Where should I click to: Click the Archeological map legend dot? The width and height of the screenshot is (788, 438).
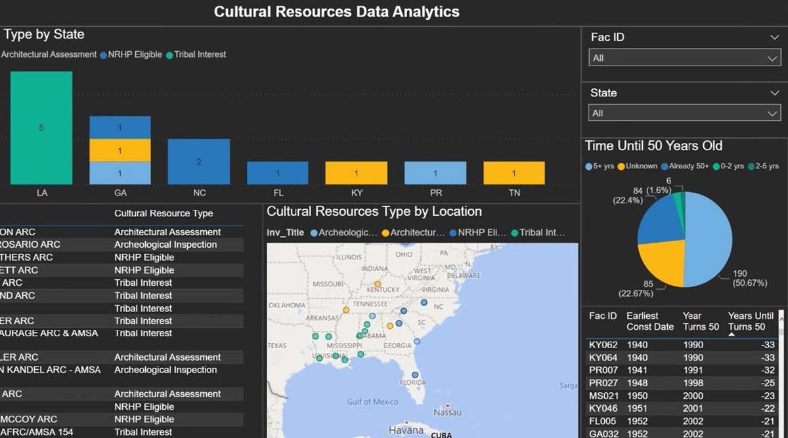[314, 233]
